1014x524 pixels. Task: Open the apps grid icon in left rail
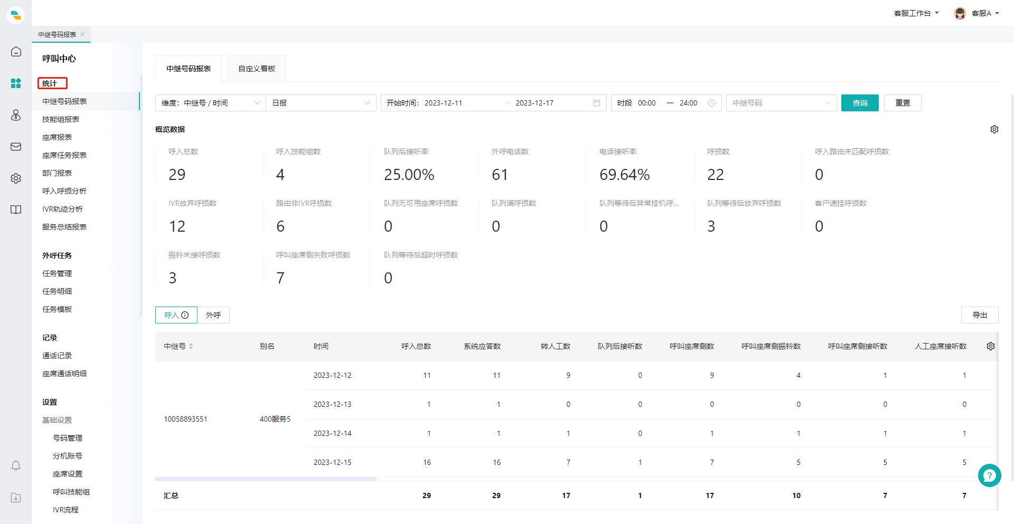(16, 83)
